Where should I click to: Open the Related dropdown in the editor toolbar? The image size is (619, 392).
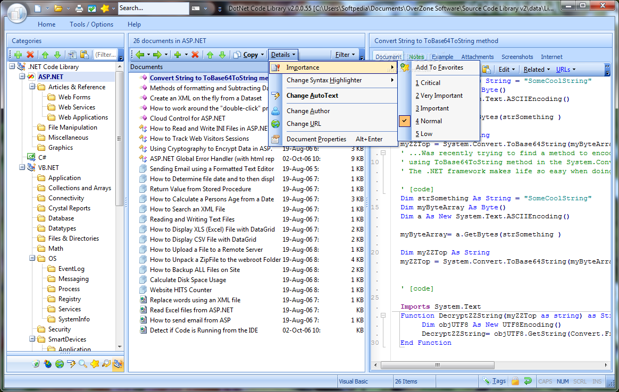537,70
